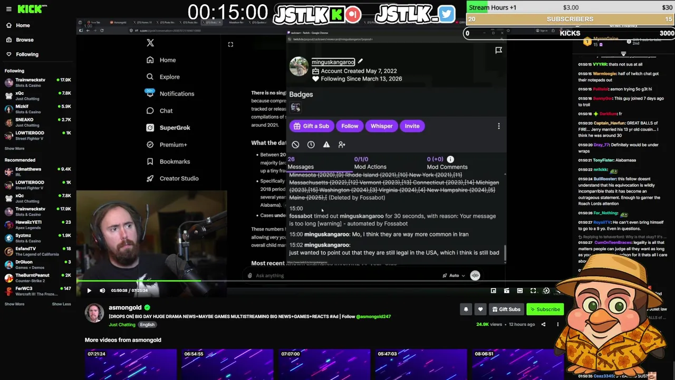The image size is (675, 380).
Task: Click the notification bell button
Action: [466, 309]
